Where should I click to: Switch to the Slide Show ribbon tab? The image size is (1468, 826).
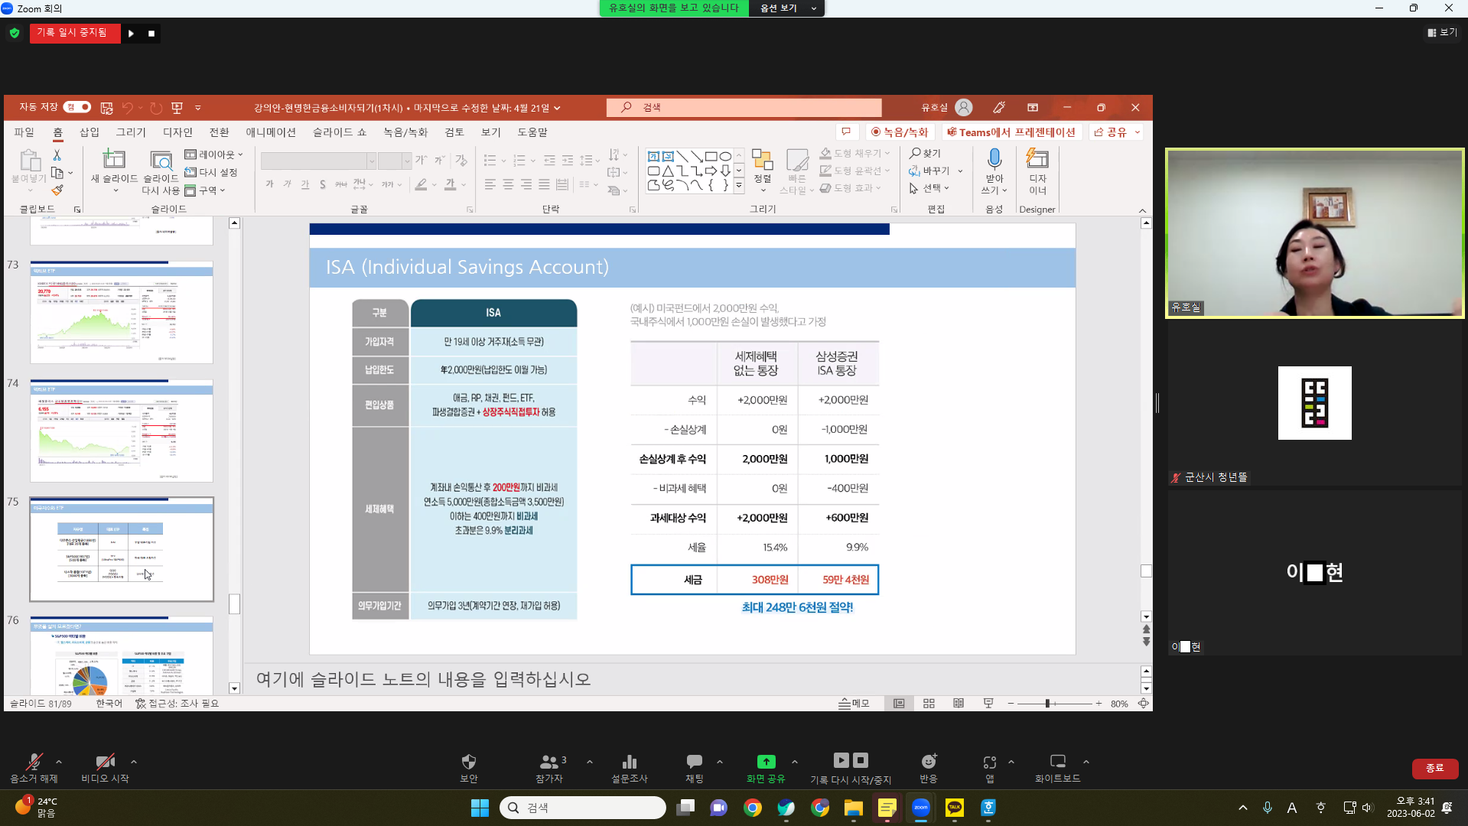pyautogui.click(x=339, y=132)
